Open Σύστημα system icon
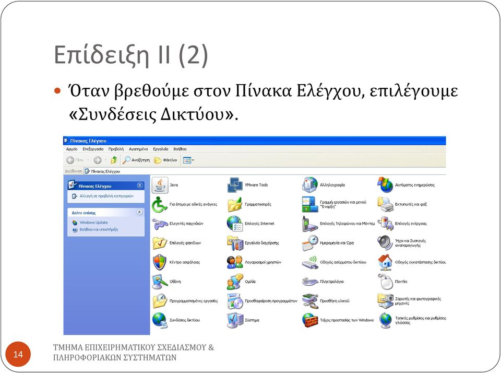 pyautogui.click(x=235, y=320)
